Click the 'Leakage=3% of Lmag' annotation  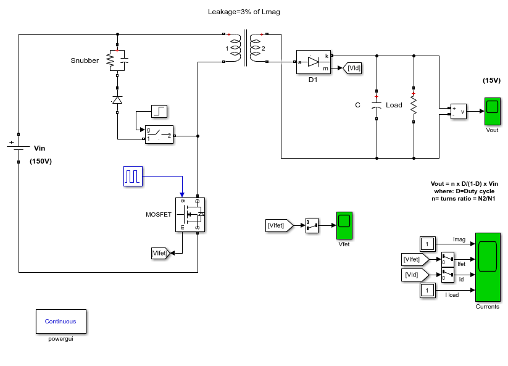(x=244, y=12)
